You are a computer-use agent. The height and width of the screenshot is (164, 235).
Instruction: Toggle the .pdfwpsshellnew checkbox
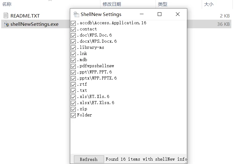pos(73,66)
